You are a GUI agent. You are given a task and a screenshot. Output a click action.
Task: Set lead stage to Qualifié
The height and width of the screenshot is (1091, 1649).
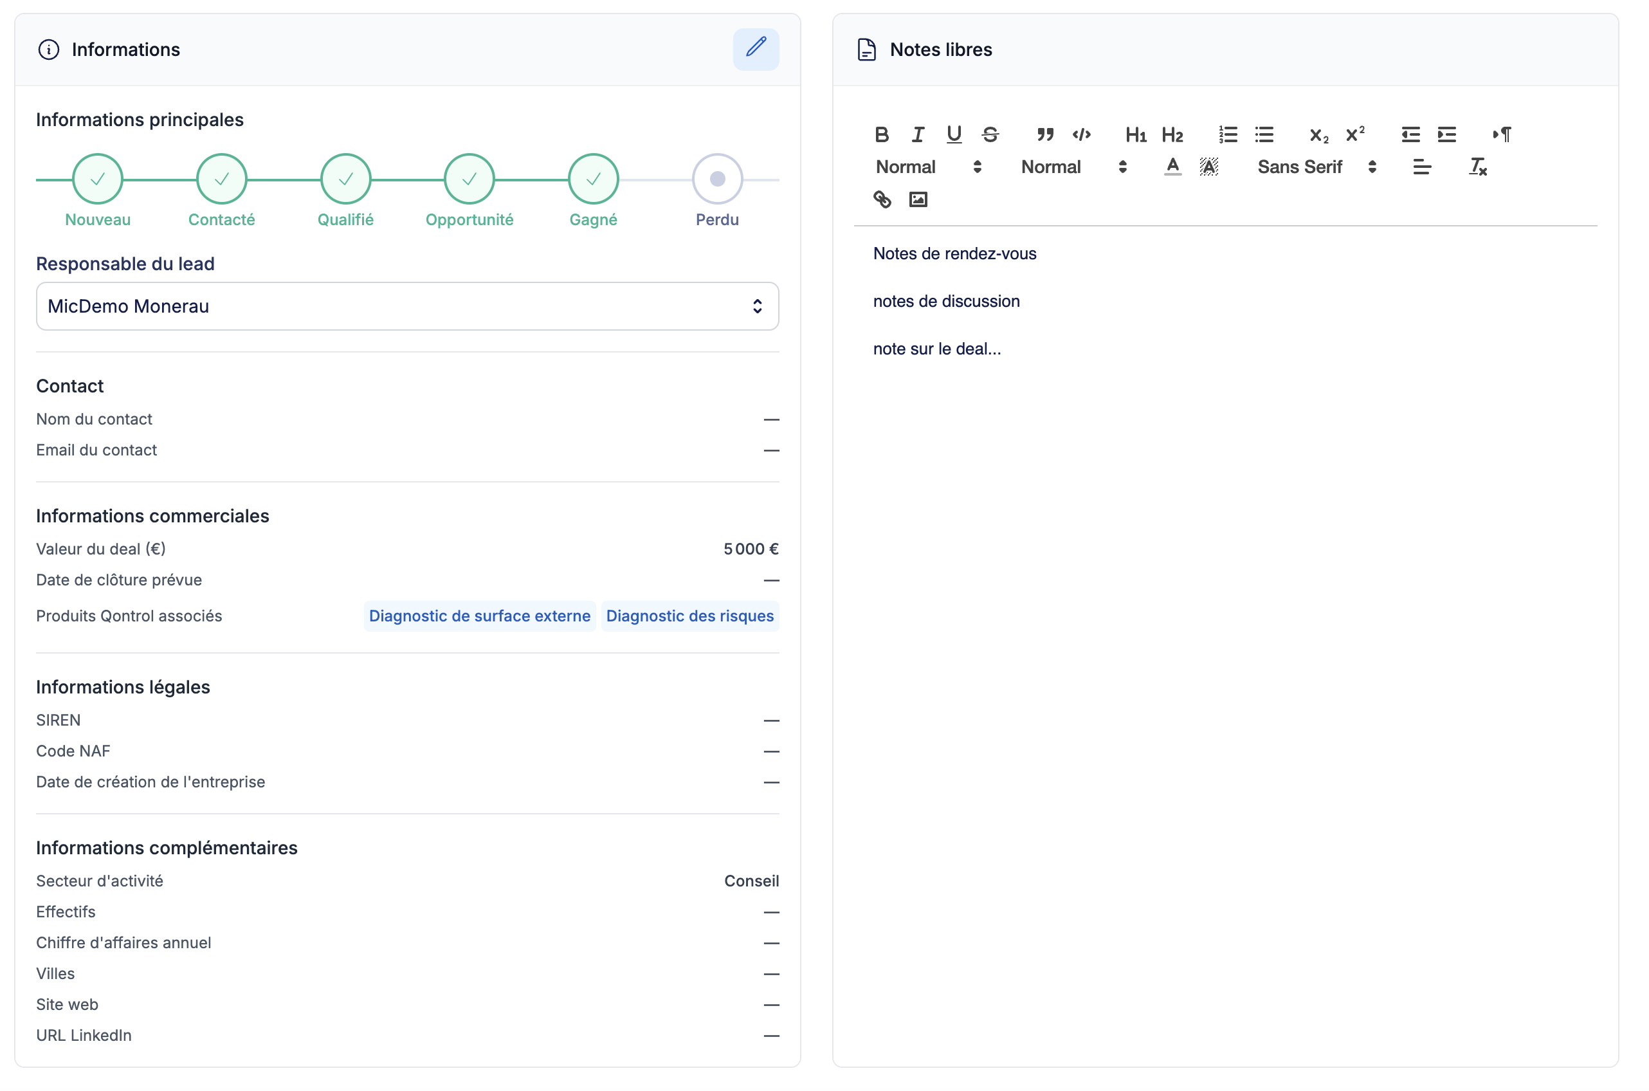[345, 179]
